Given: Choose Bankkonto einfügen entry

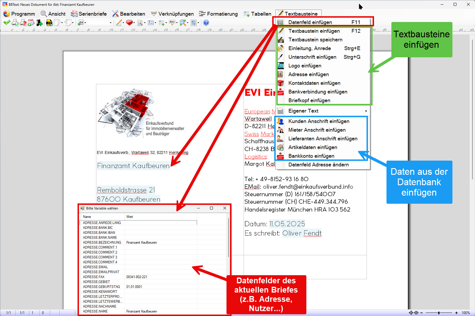Looking at the screenshot, I should [x=323, y=156].
